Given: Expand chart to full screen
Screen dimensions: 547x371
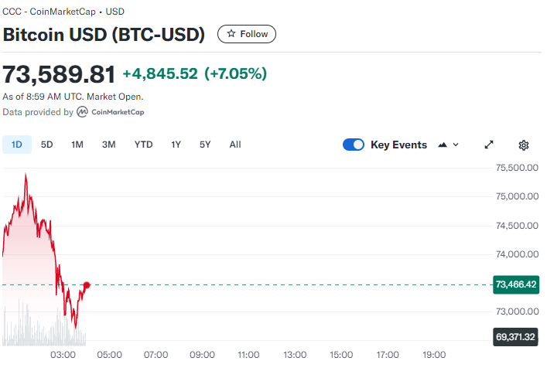Looking at the screenshot, I should tap(489, 145).
